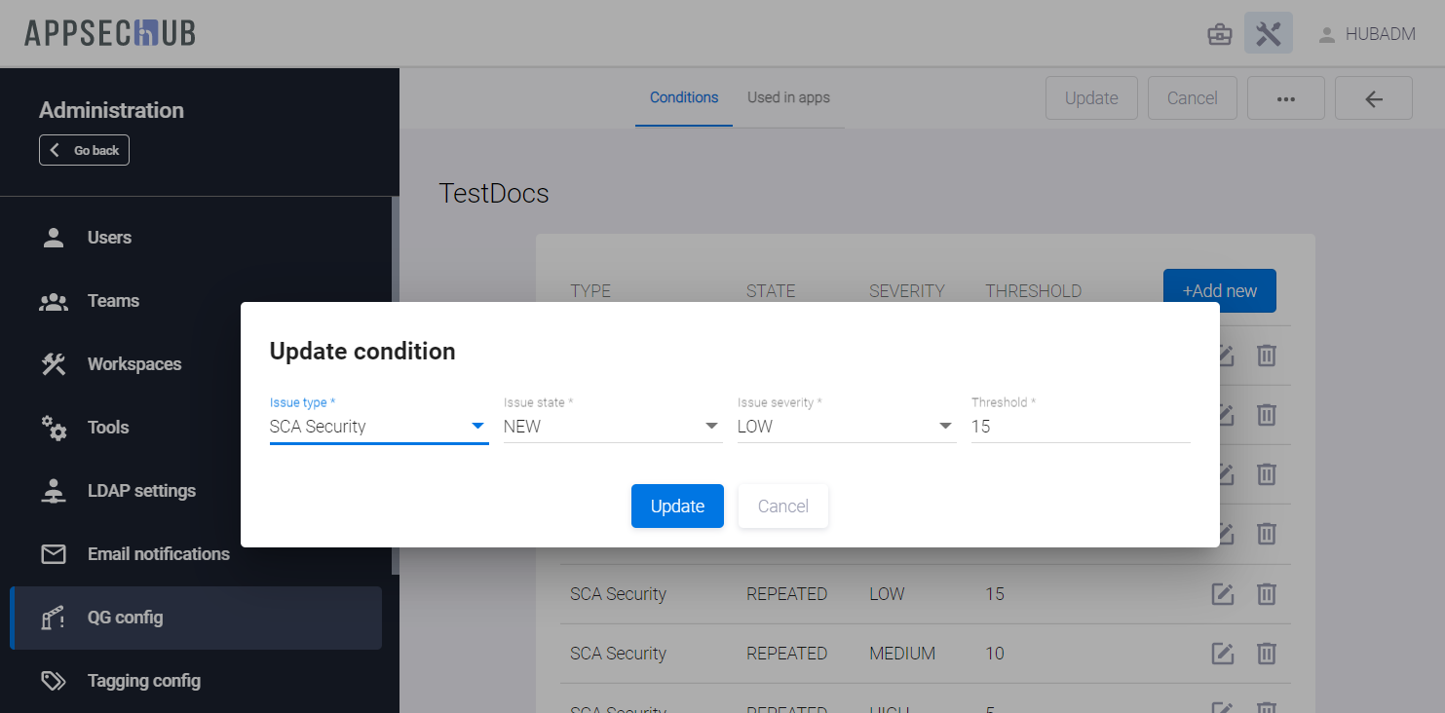
Task: Expand the Issue state NEW dropdown
Action: [612, 427]
